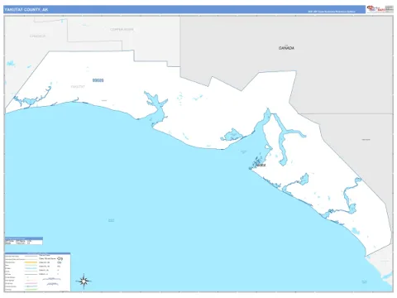The width and height of the screenshot is (397, 298).
Task: Click the compass rose icon
Action: (84, 281)
